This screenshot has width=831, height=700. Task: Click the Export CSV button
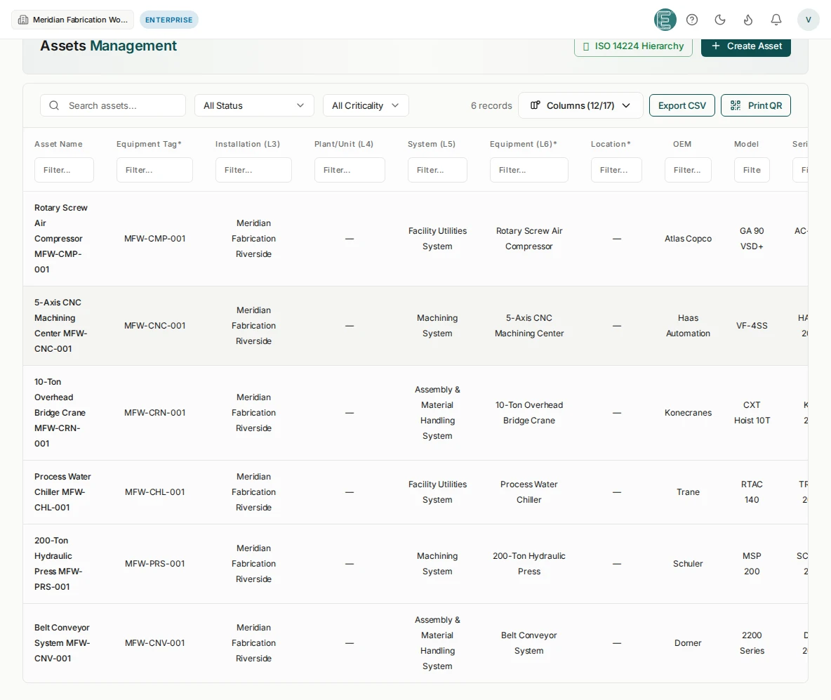click(x=682, y=105)
